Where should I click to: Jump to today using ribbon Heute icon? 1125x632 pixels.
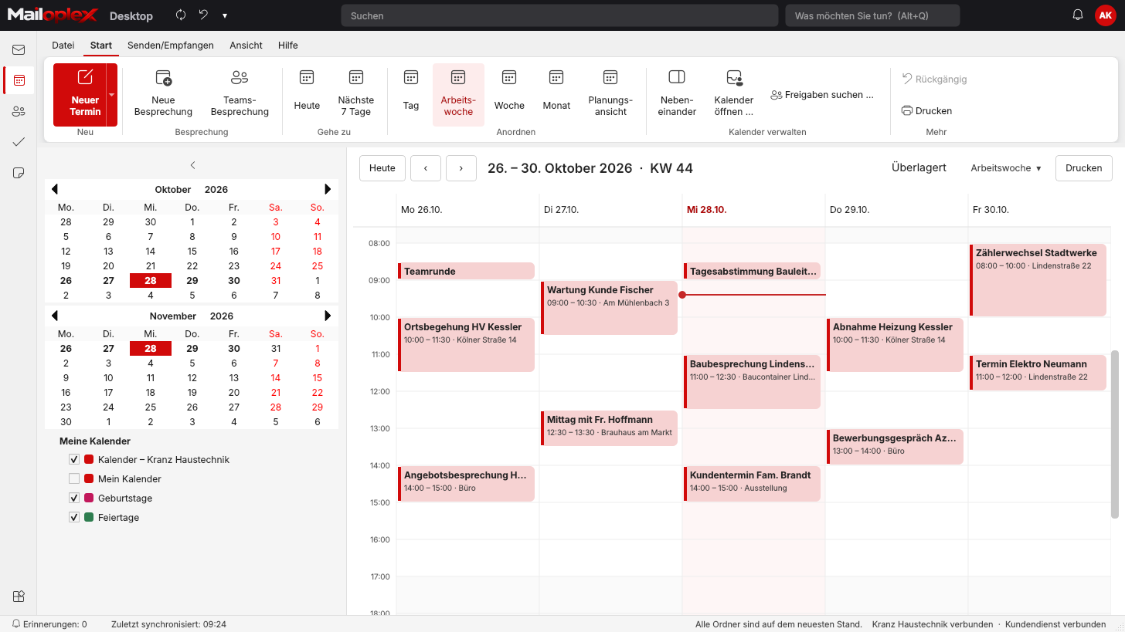(307, 94)
